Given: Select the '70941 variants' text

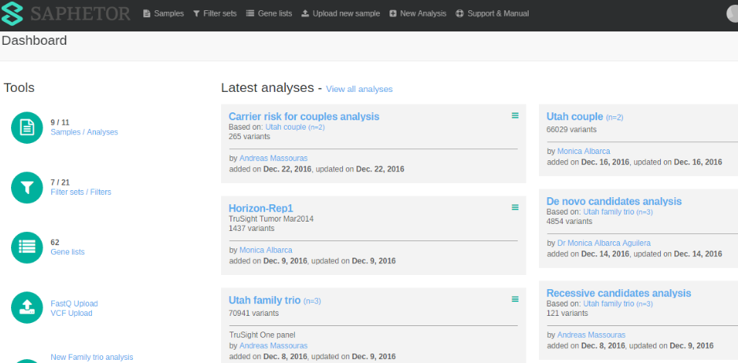Looking at the screenshot, I should coord(253,313).
